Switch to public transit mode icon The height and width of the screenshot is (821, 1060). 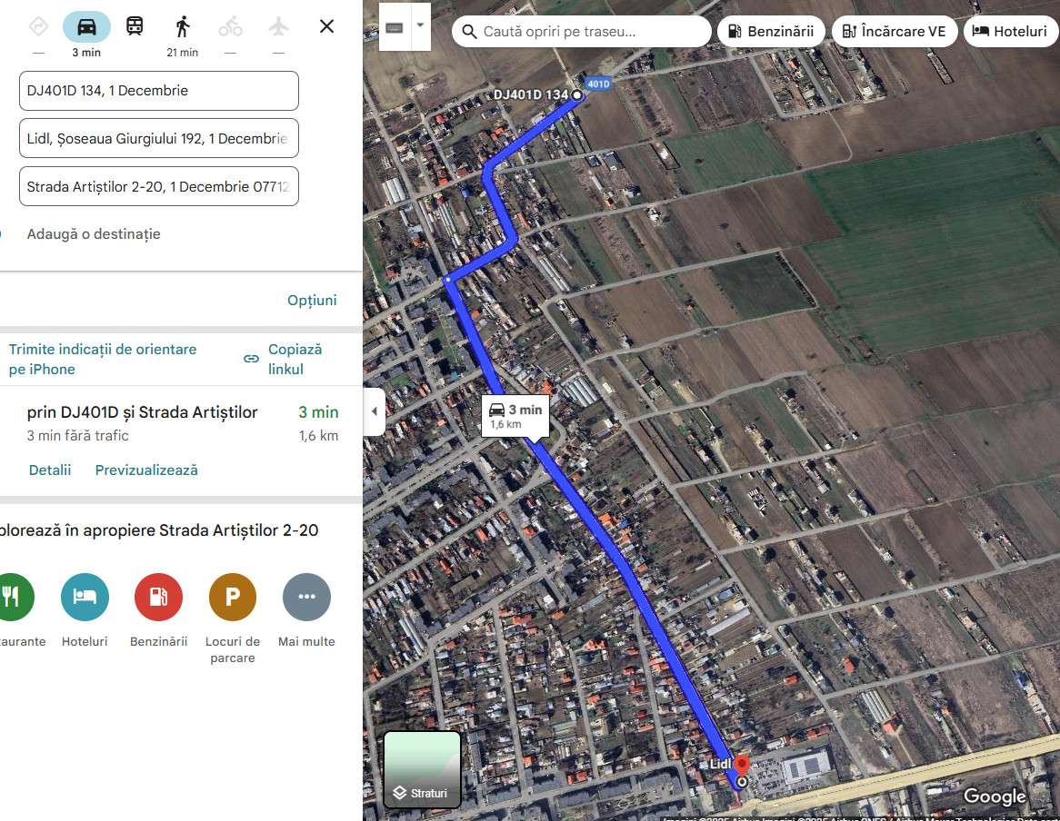(x=135, y=27)
